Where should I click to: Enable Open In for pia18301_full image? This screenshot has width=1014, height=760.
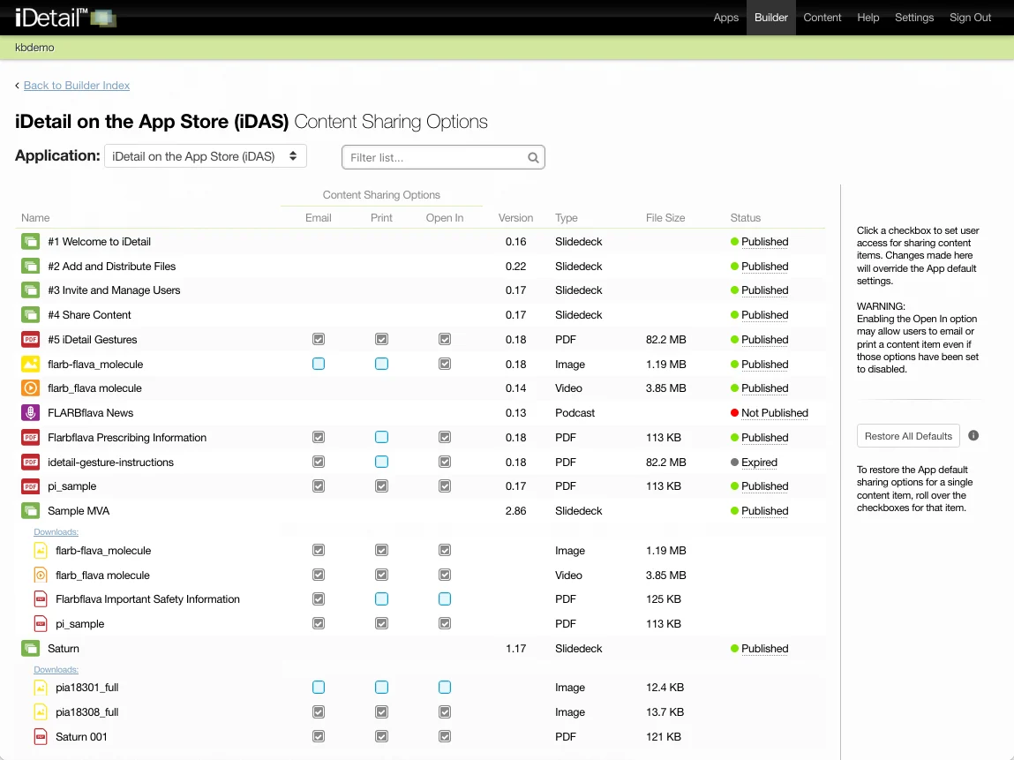(x=445, y=688)
